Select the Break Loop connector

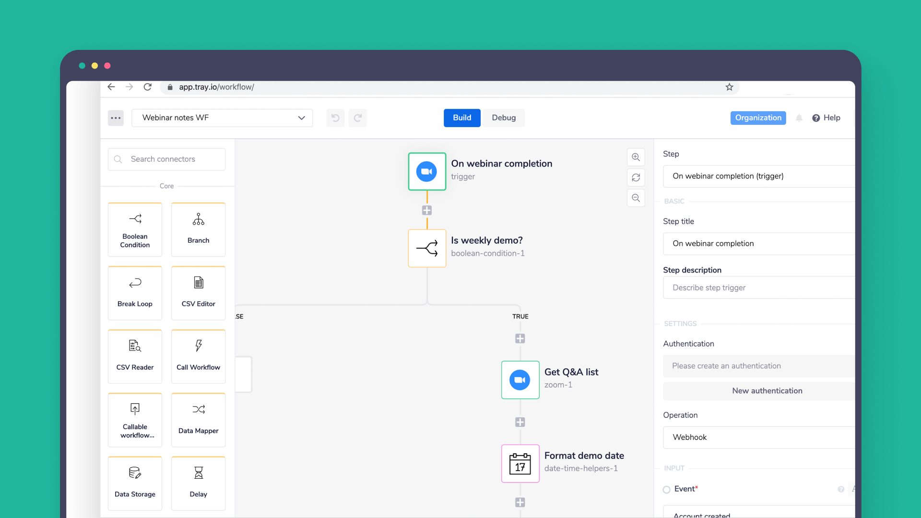click(x=135, y=293)
